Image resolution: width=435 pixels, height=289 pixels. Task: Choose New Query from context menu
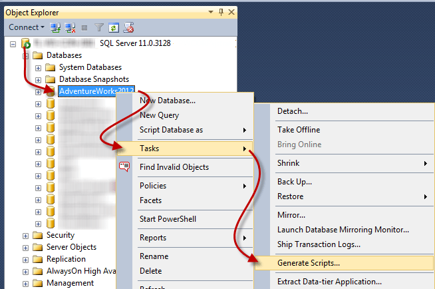click(185, 115)
